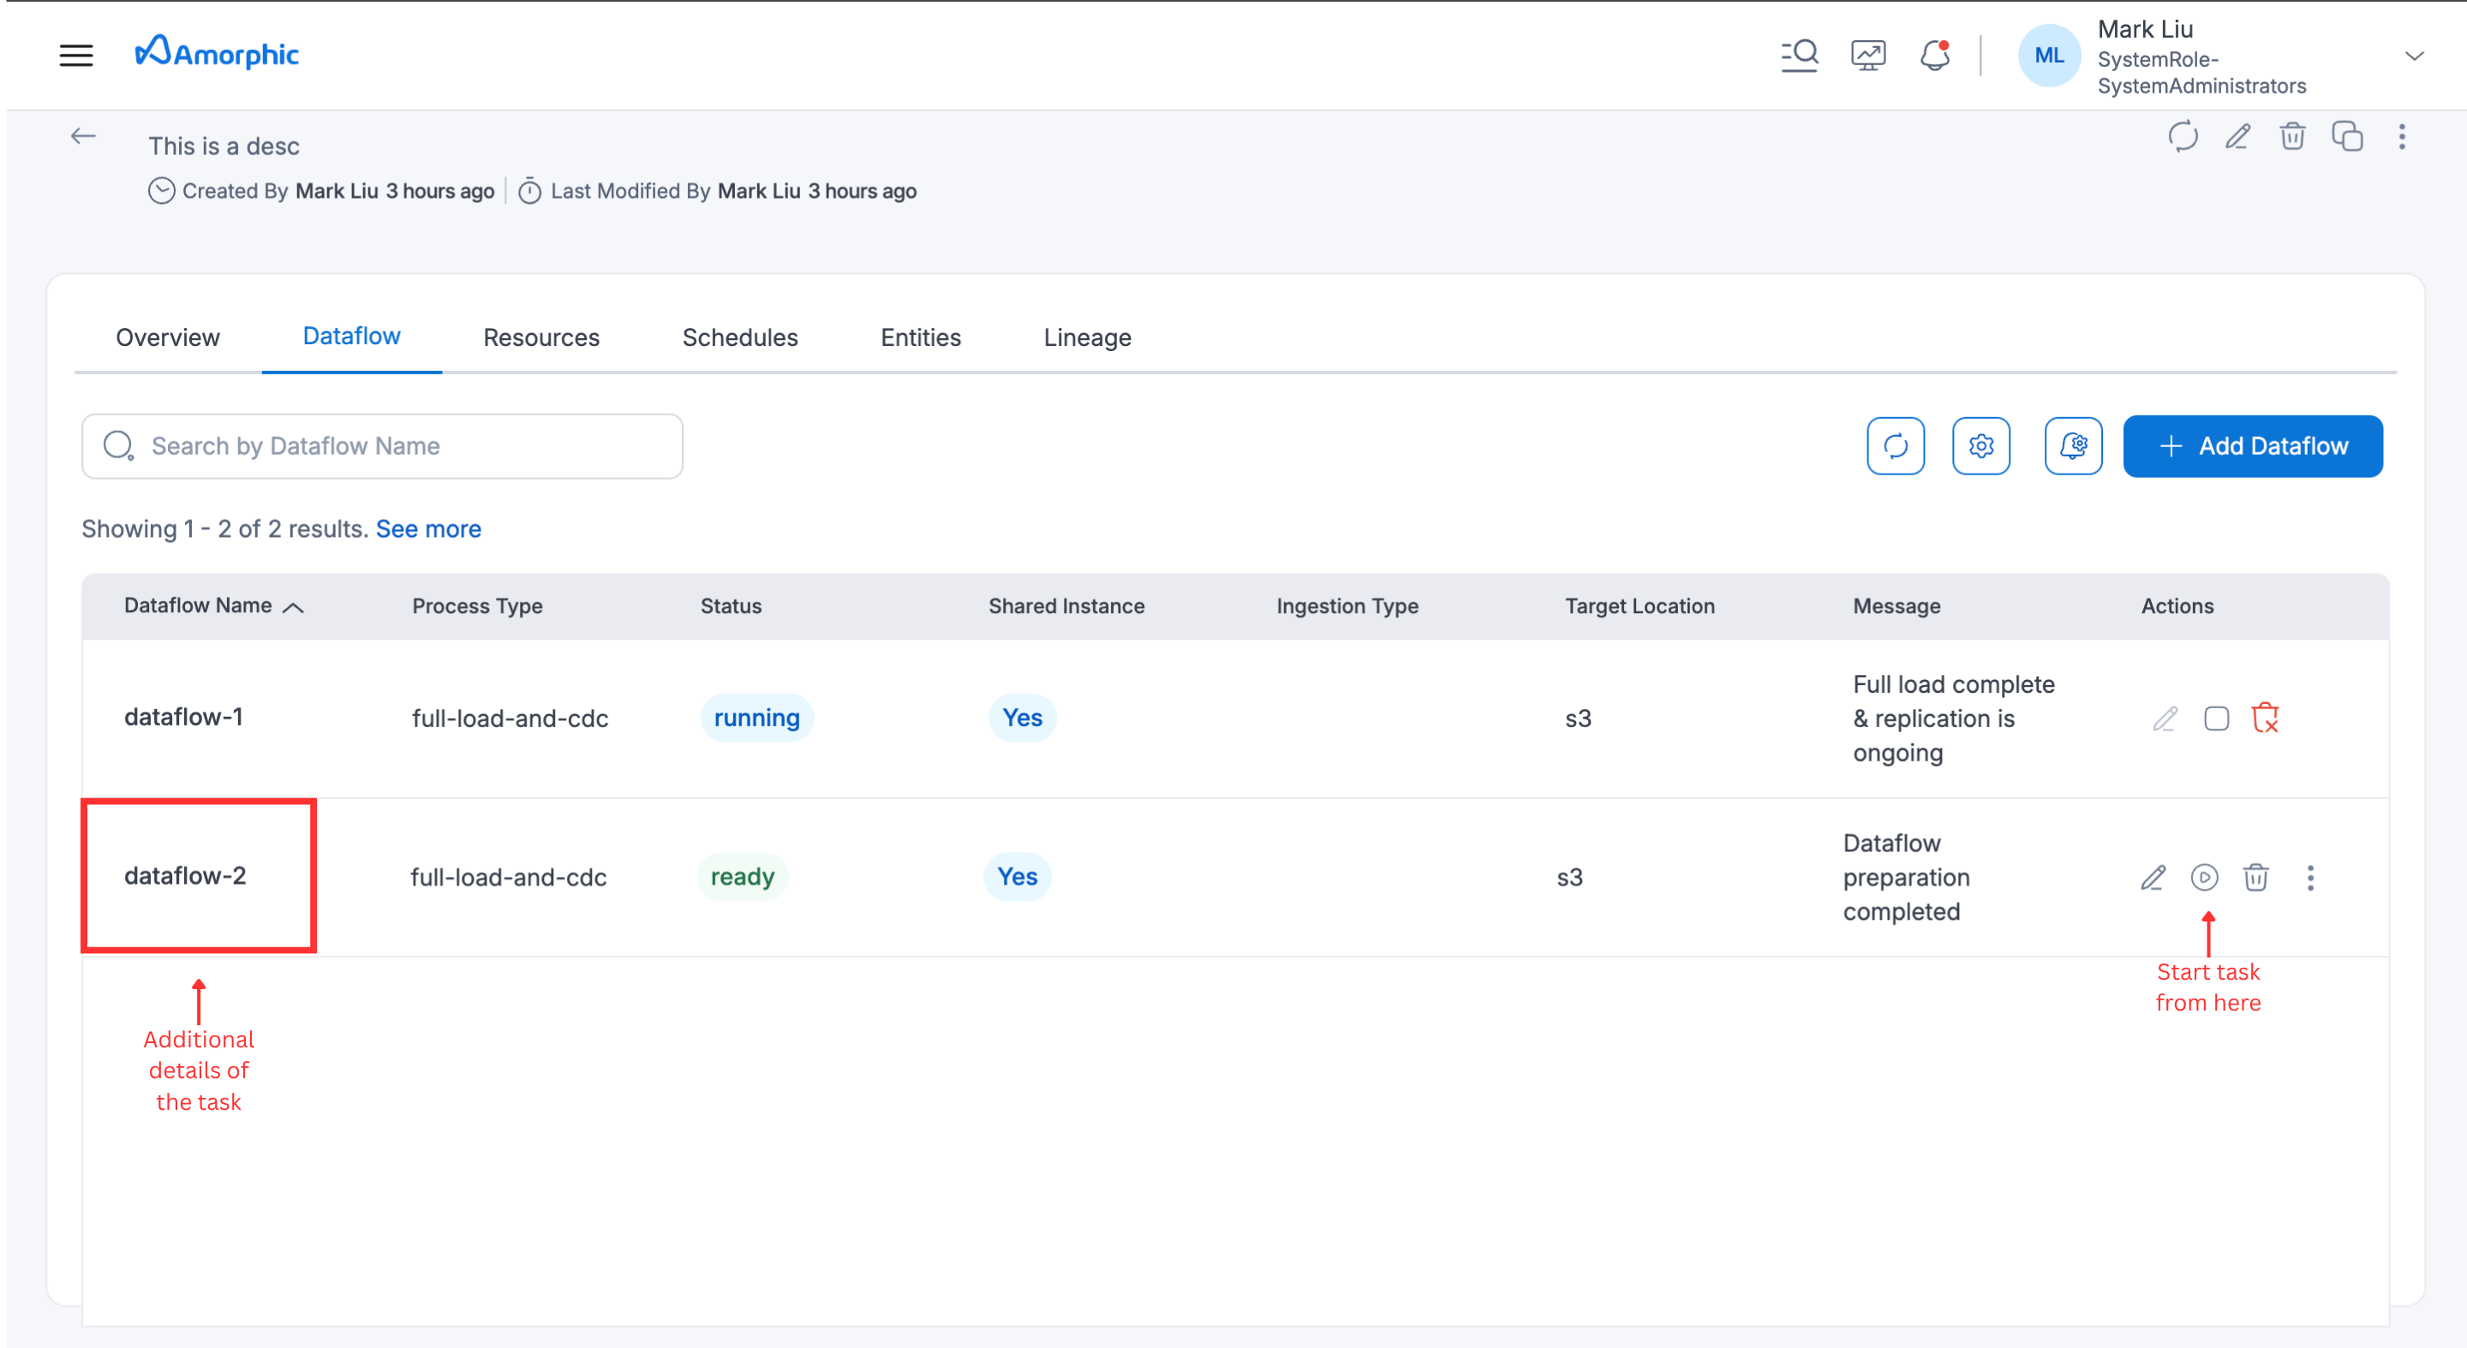This screenshot has width=2467, height=1348.
Task: Click the Add Dataflow button
Action: [x=2253, y=445]
